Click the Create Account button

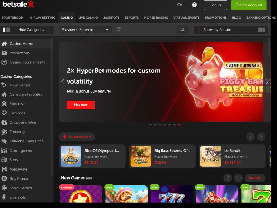coord(249,5)
